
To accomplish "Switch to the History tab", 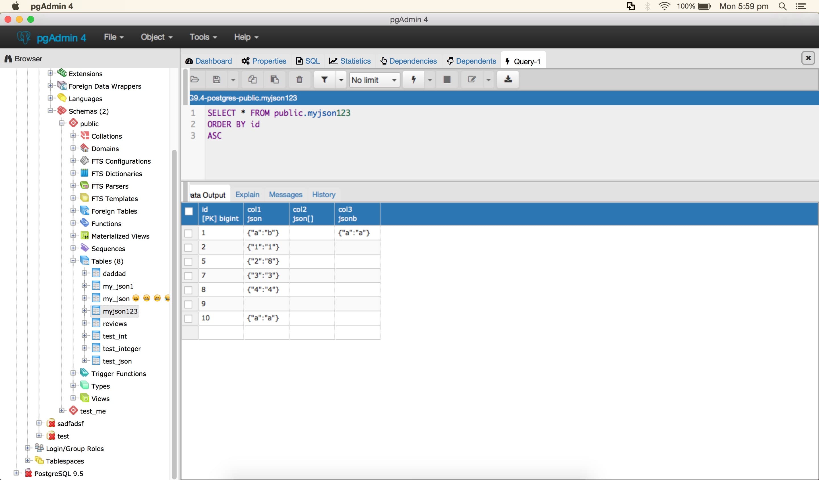I will click(323, 194).
